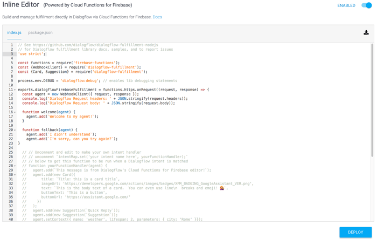
Task: Select the index.js tab
Action: (x=15, y=33)
